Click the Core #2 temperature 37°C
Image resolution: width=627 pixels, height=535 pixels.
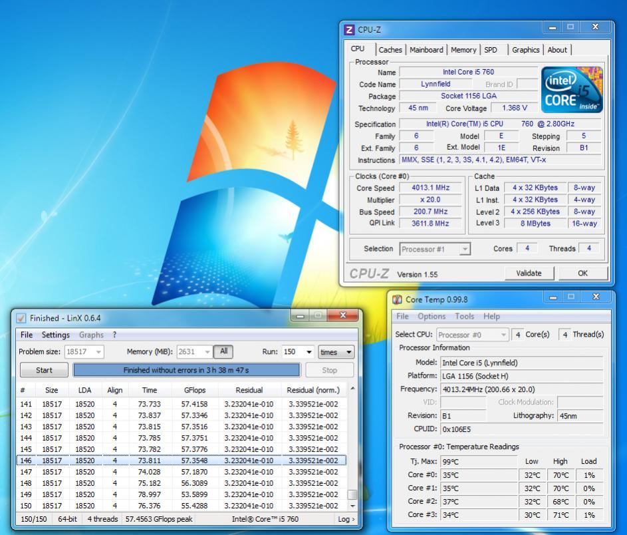click(x=479, y=501)
